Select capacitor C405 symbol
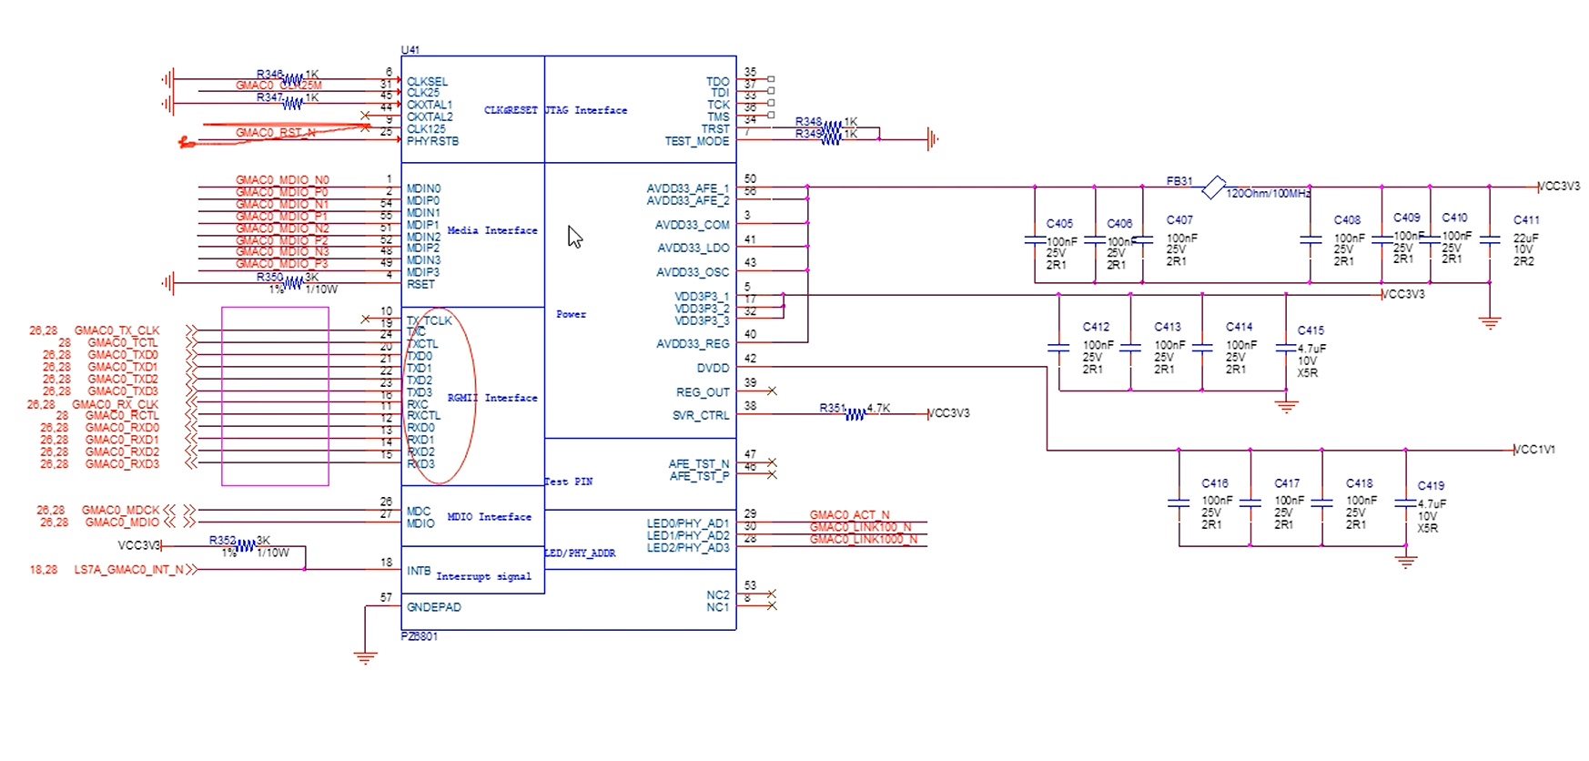The height and width of the screenshot is (761, 1589). (1035, 240)
